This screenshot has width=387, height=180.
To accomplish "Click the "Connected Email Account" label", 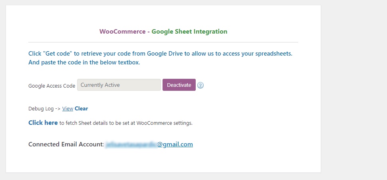I will coord(66,144).
